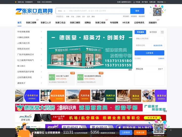Click the 职位简历 link under search
This screenshot has height=137, width=182.
[126, 16]
